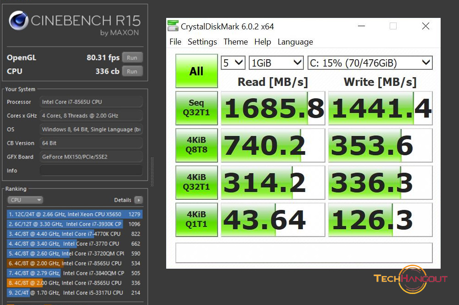Screen dimensions: 459x305
Task: Click the 4KiB Q1T1 write result 126.3
Action: click(x=380, y=220)
